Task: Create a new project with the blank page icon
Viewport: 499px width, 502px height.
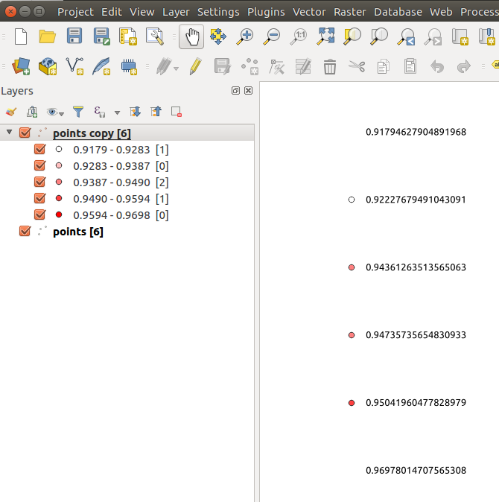Action: (x=21, y=36)
